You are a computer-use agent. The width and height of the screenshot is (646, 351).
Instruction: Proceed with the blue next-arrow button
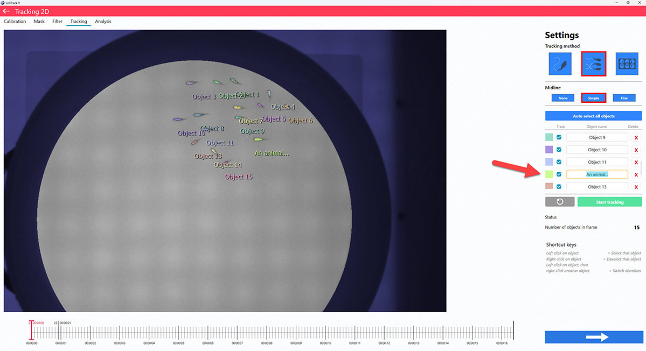coord(594,337)
